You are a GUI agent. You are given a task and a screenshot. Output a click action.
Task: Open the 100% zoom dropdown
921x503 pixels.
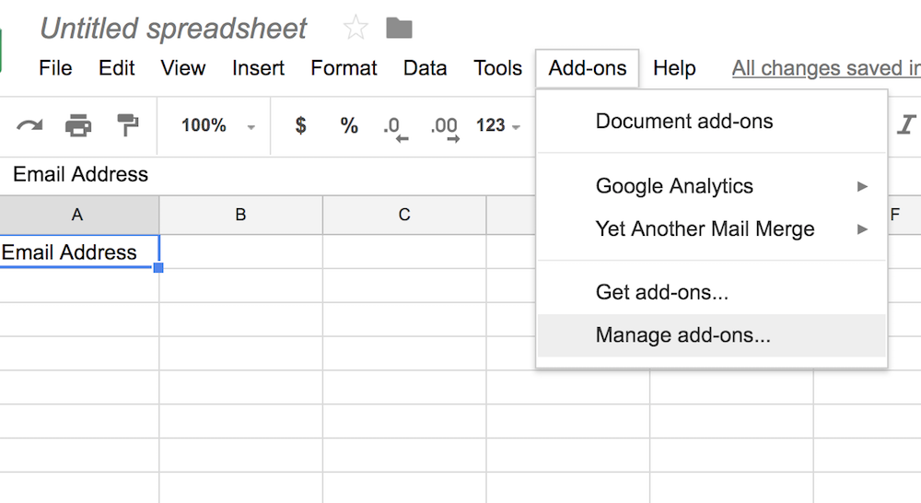pyautogui.click(x=218, y=125)
